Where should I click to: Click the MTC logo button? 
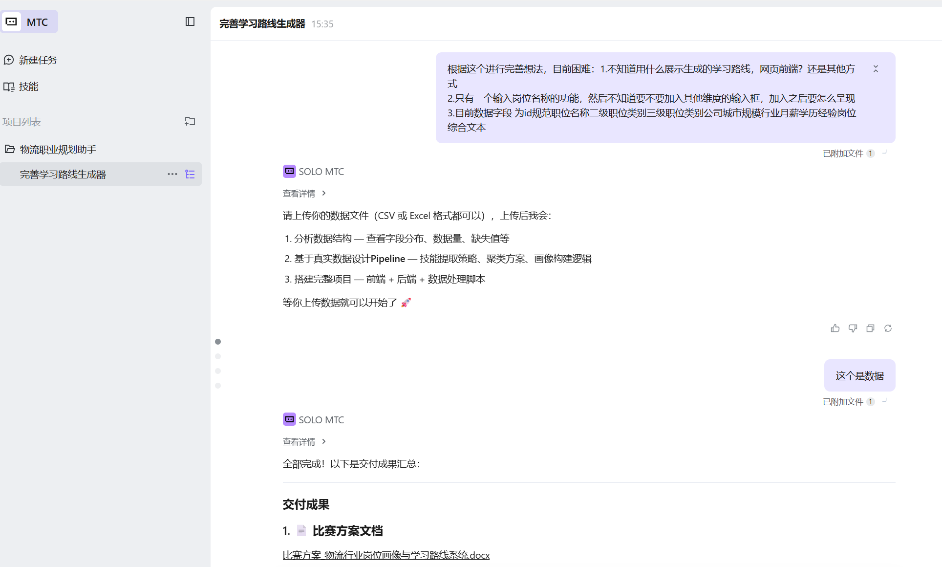point(29,22)
